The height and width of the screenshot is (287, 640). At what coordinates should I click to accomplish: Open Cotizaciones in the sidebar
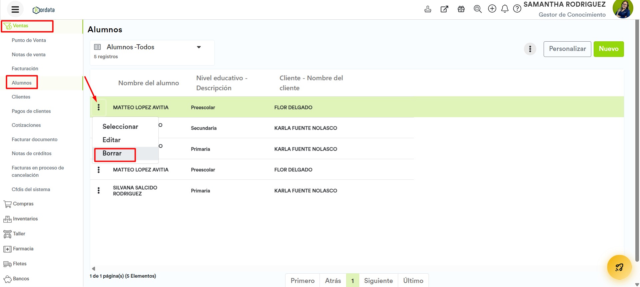coord(26,125)
